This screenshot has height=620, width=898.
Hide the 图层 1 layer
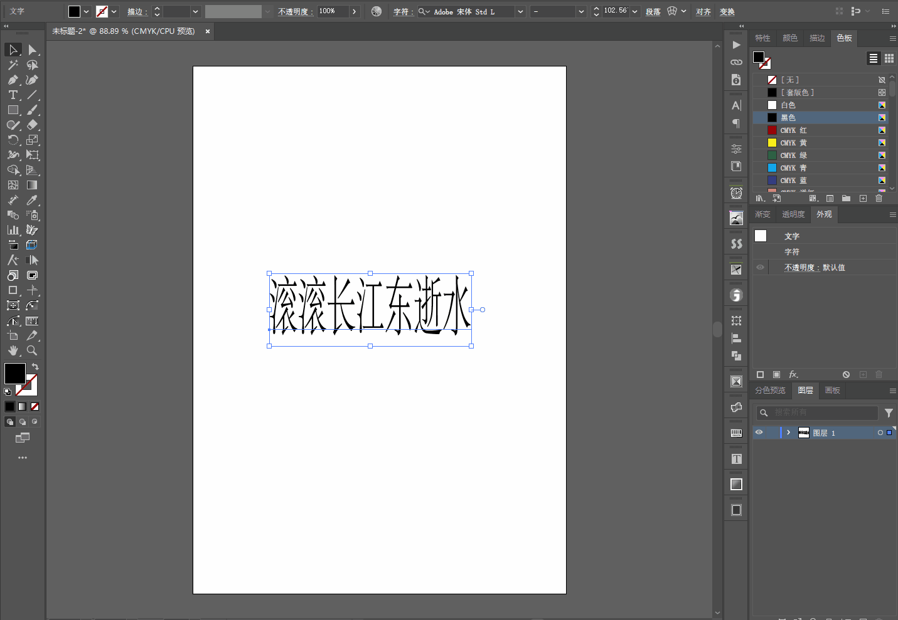tap(759, 433)
